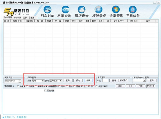161x119 pixels.
Task: Sort by the 一等 column header
Action: [107, 21]
